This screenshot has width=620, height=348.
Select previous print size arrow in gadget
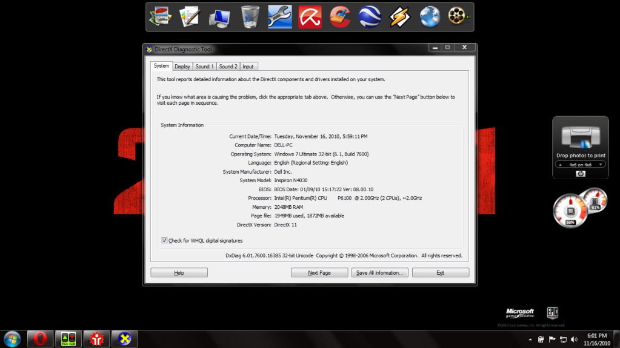tap(560, 165)
